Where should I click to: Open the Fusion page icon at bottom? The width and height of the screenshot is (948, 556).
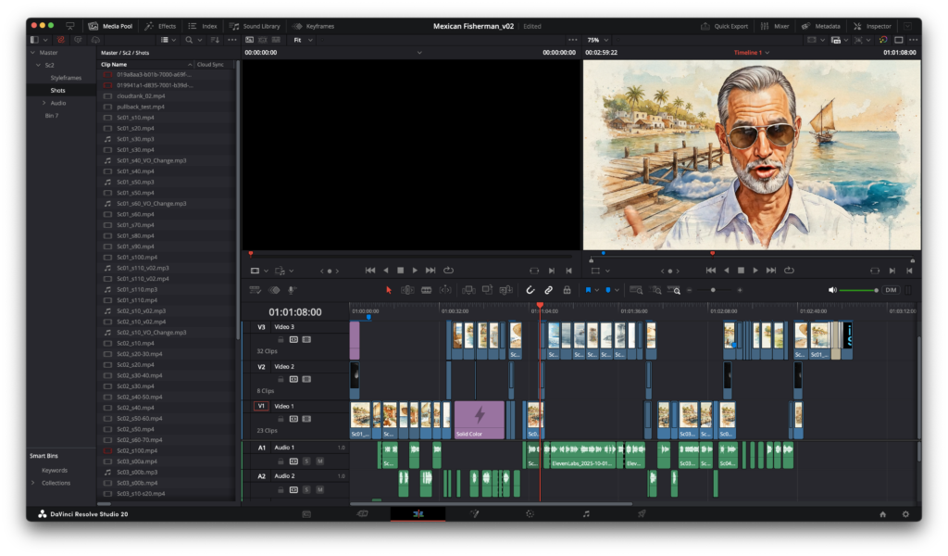click(x=475, y=514)
